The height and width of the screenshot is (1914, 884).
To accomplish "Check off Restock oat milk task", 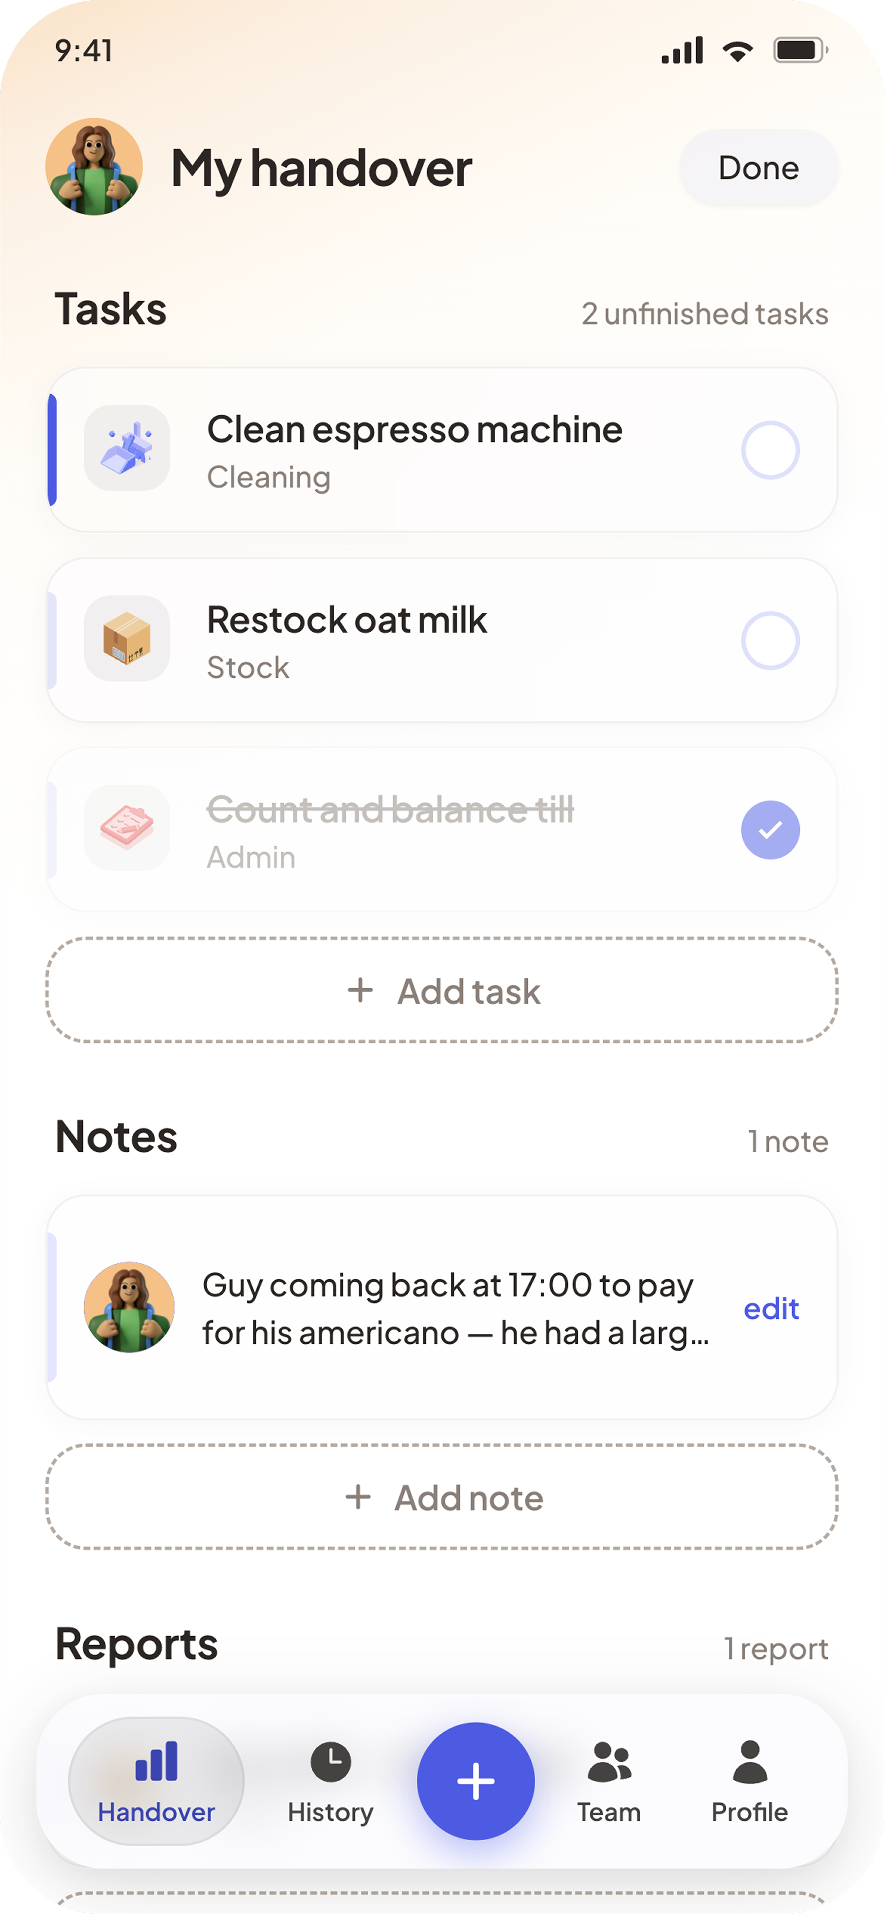I will (770, 640).
